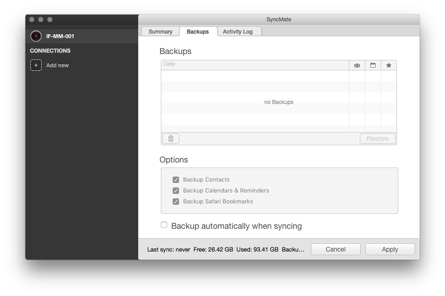Switch to the Summary tab

160,31
